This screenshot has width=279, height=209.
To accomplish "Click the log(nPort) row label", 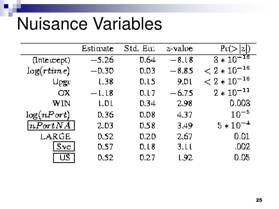I will (47, 115).
